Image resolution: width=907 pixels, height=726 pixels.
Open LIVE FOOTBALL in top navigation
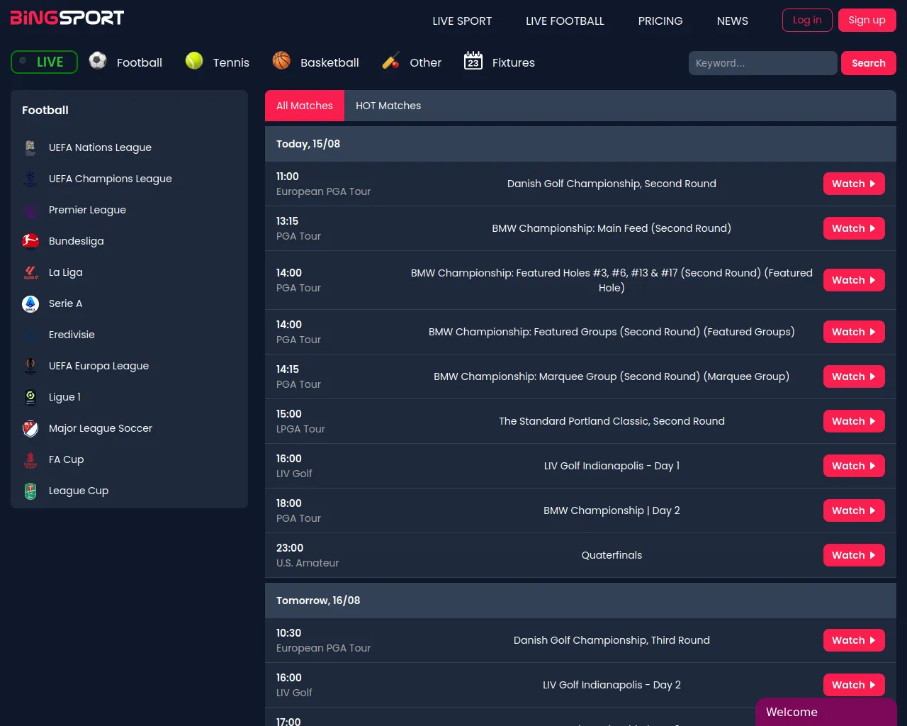pyautogui.click(x=565, y=21)
